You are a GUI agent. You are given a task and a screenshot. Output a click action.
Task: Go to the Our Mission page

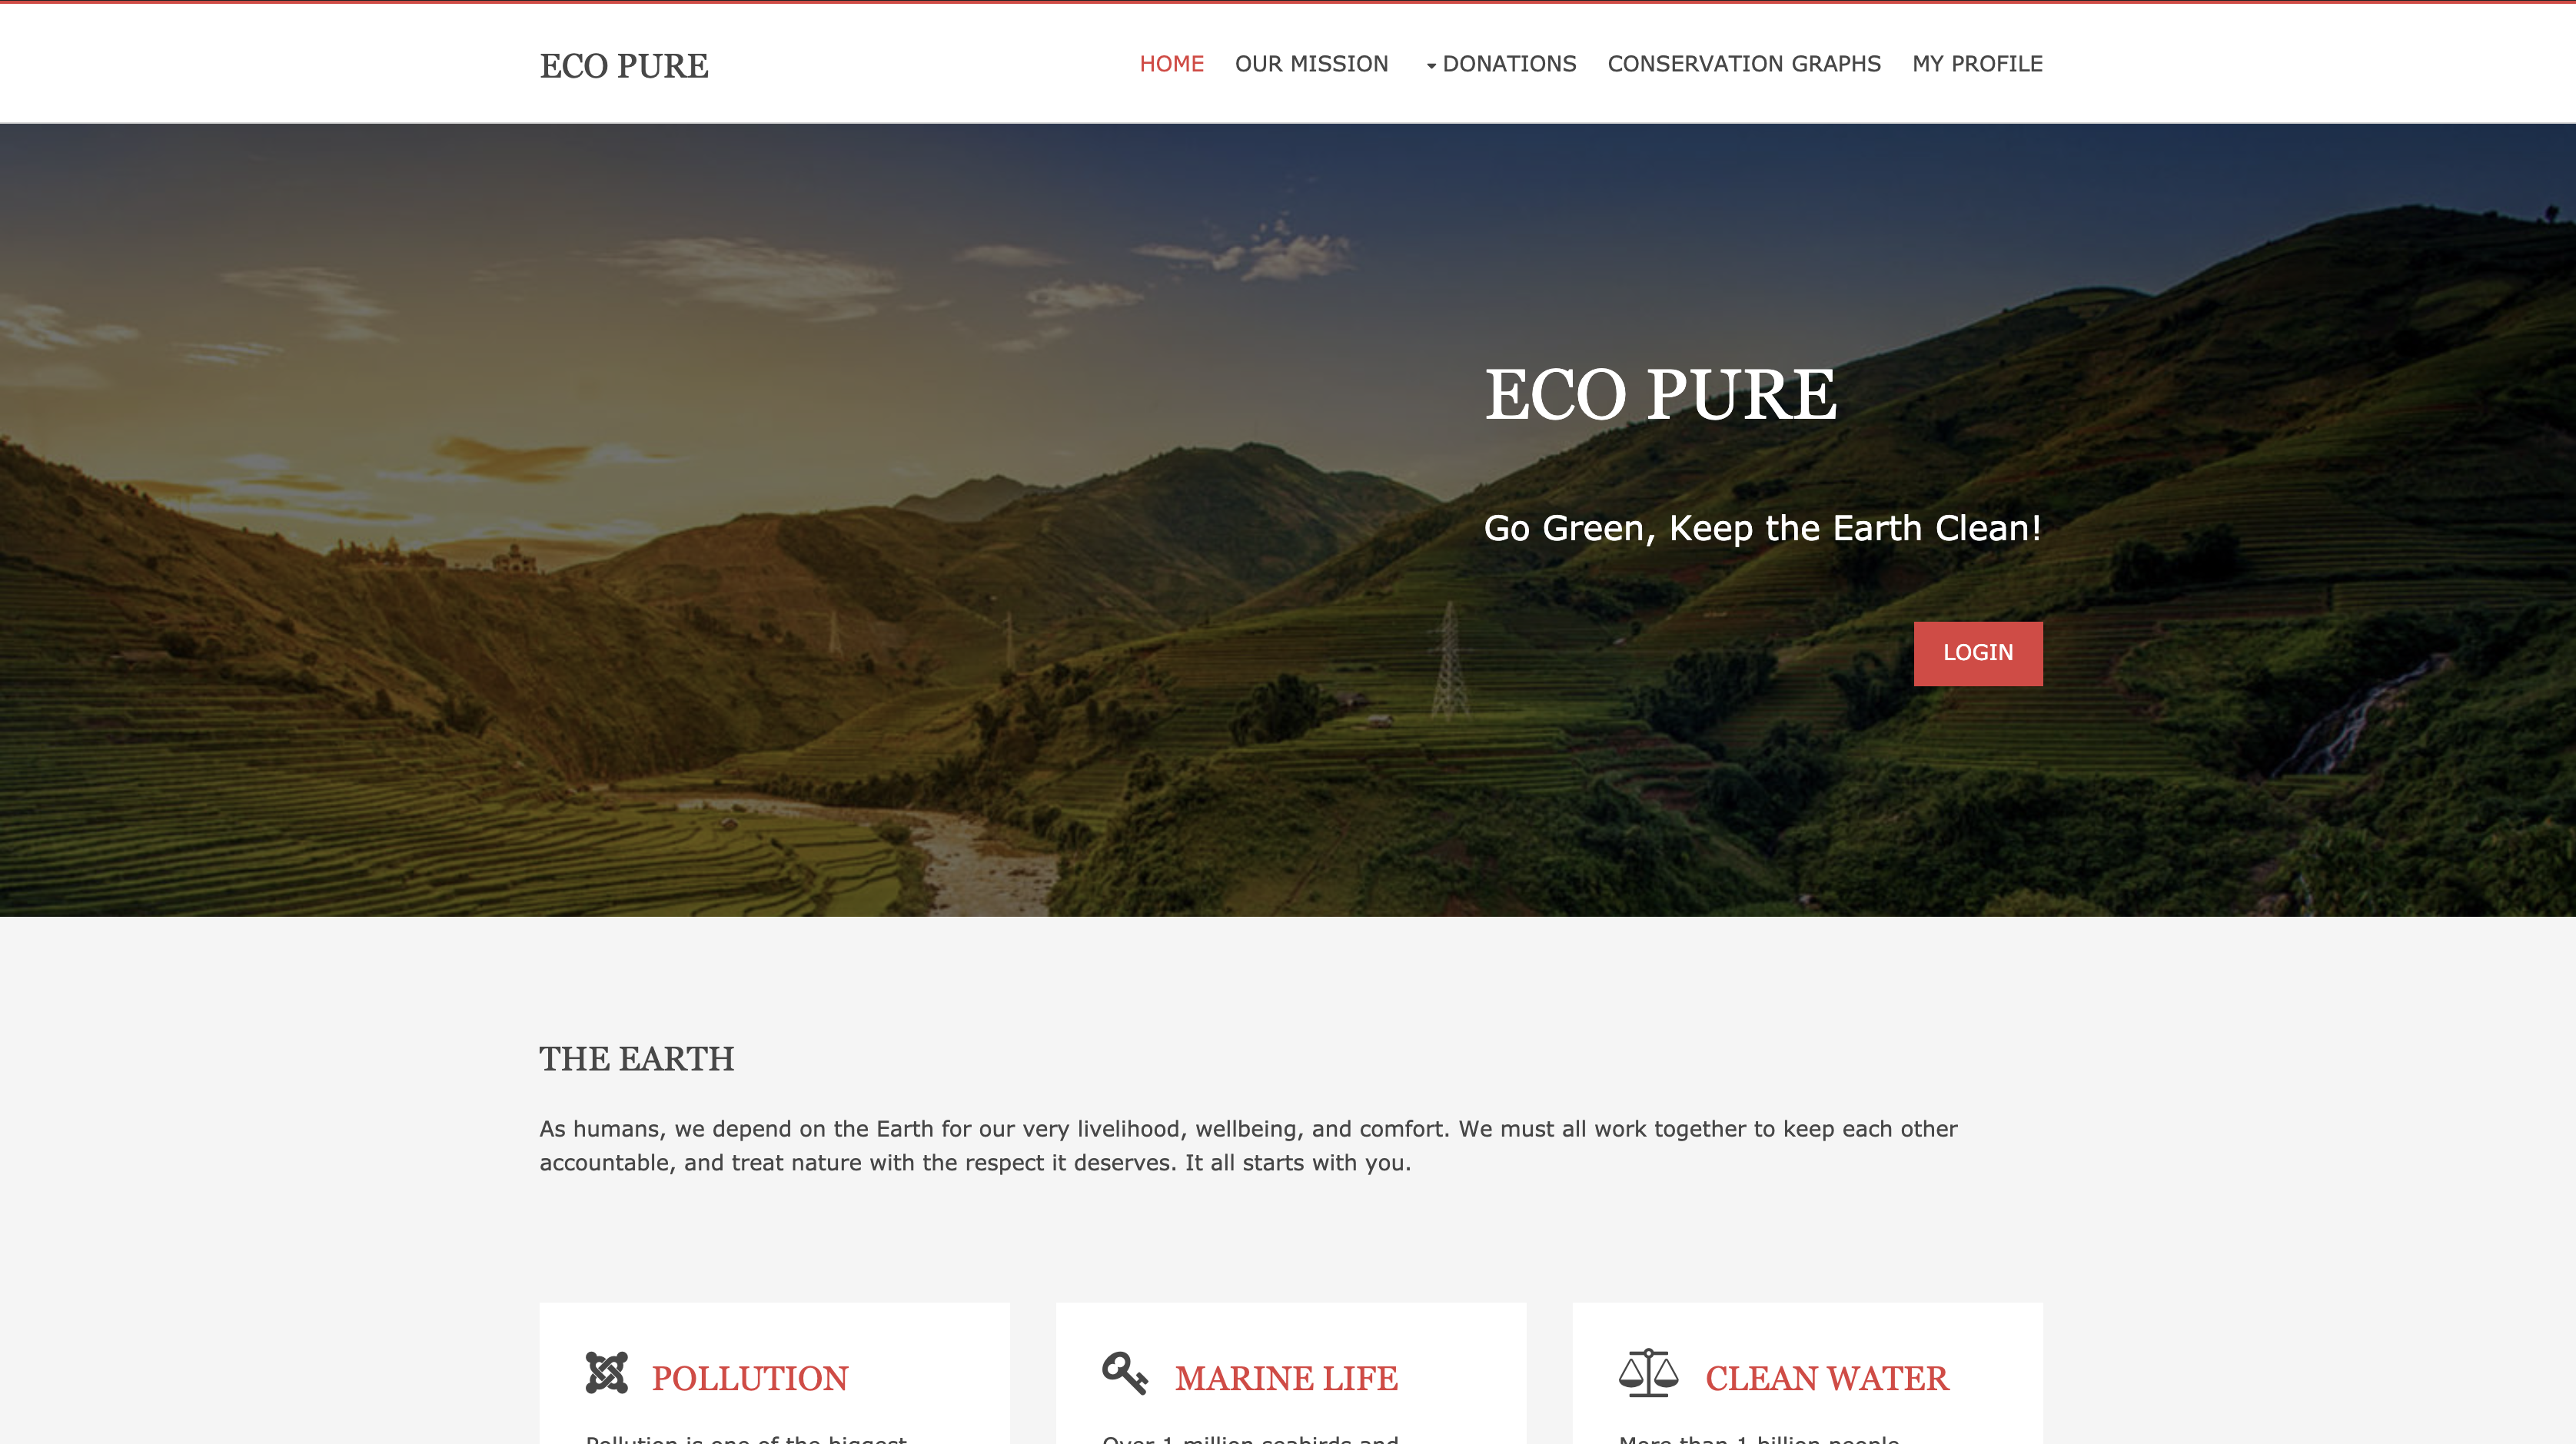click(1311, 64)
